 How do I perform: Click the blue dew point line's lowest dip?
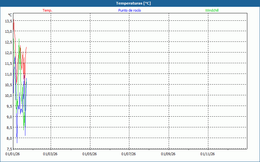[x=17, y=142]
